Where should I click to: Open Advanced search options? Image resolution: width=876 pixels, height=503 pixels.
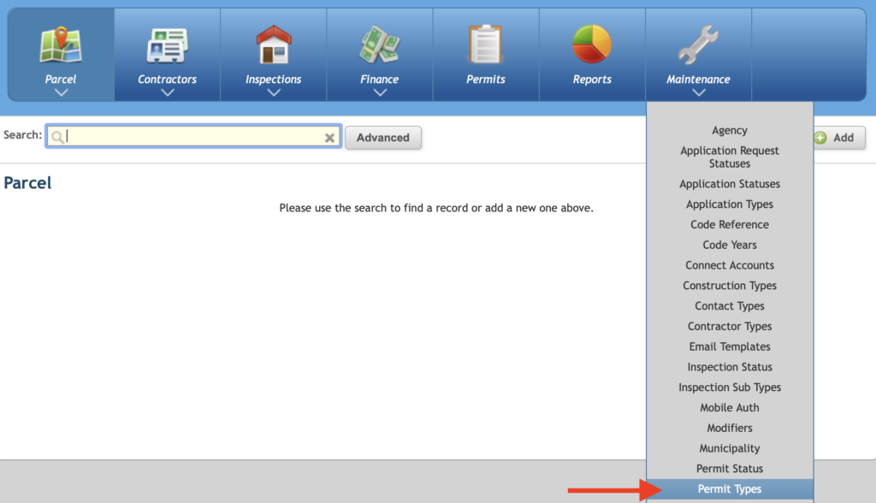point(383,138)
